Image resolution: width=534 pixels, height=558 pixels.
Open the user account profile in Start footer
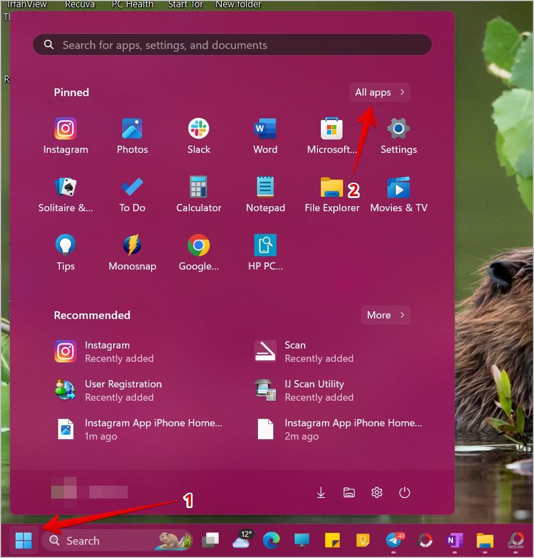[x=89, y=492]
